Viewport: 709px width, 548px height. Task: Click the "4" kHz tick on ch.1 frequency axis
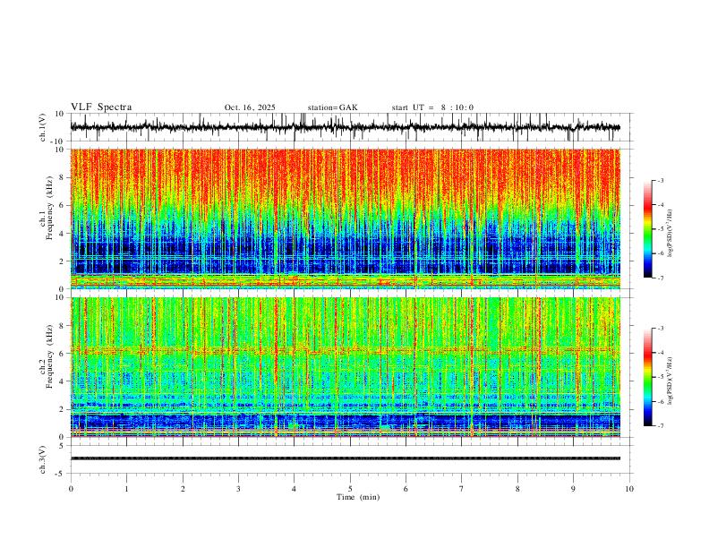[63, 234]
